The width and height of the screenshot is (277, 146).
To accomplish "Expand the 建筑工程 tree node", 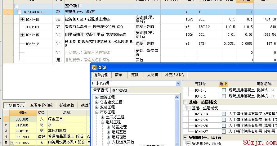I will 96,97.
